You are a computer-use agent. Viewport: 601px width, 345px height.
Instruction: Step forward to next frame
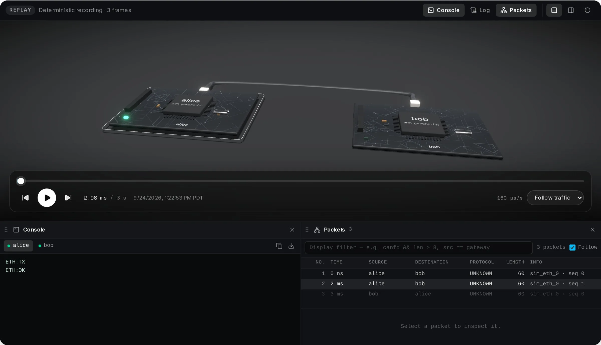(x=68, y=198)
